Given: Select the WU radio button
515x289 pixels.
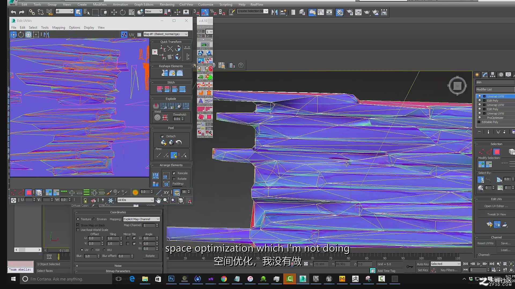Looking at the screenshot, I should [104, 250].
